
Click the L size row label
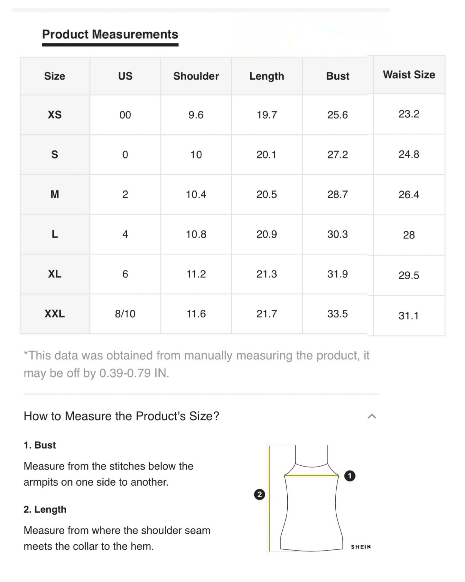coord(55,234)
